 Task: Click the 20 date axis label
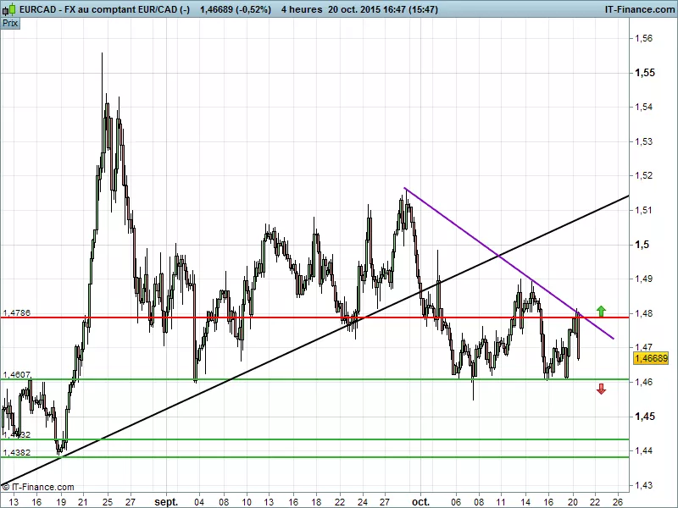[573, 502]
